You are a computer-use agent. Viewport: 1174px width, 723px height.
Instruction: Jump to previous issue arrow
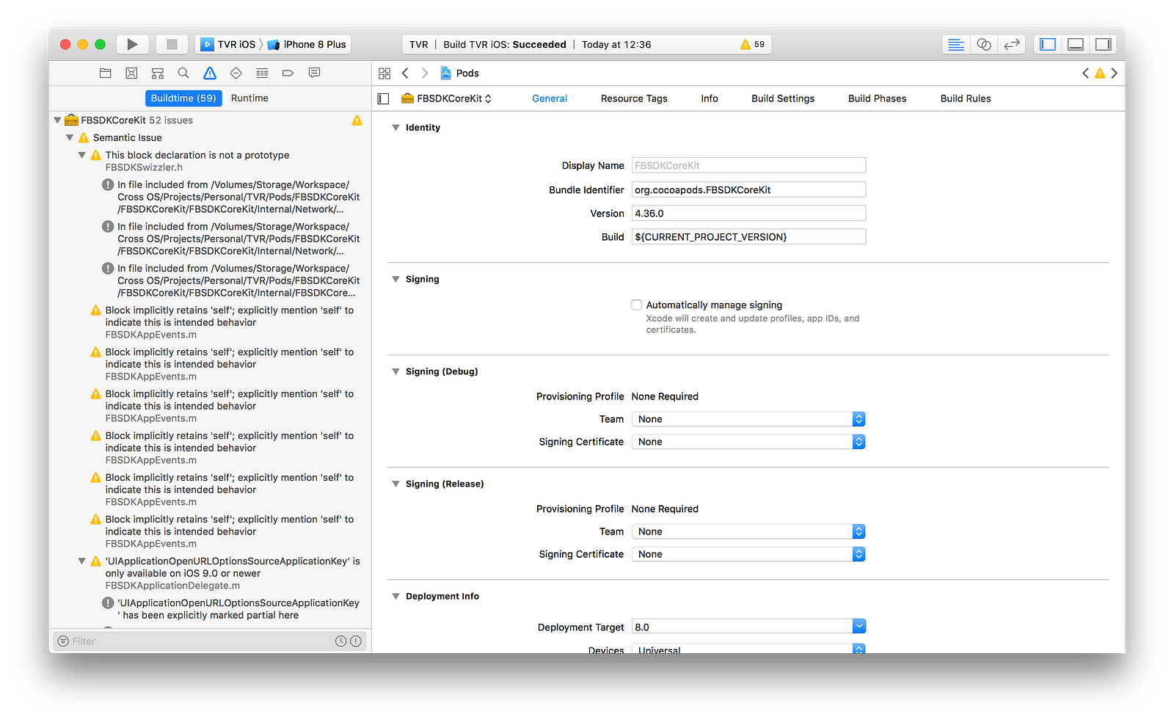(1085, 73)
